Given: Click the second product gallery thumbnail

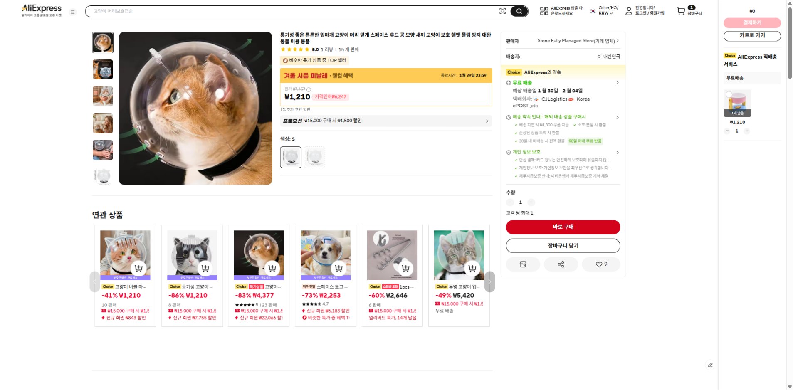Looking at the screenshot, I should tap(103, 69).
